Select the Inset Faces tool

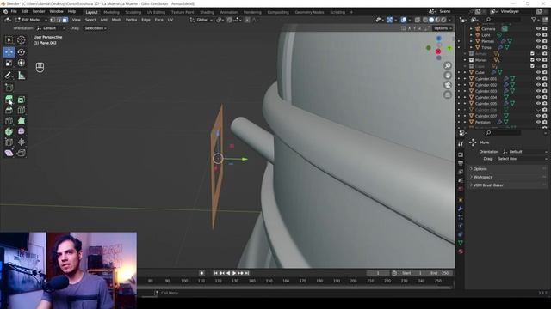click(21, 100)
